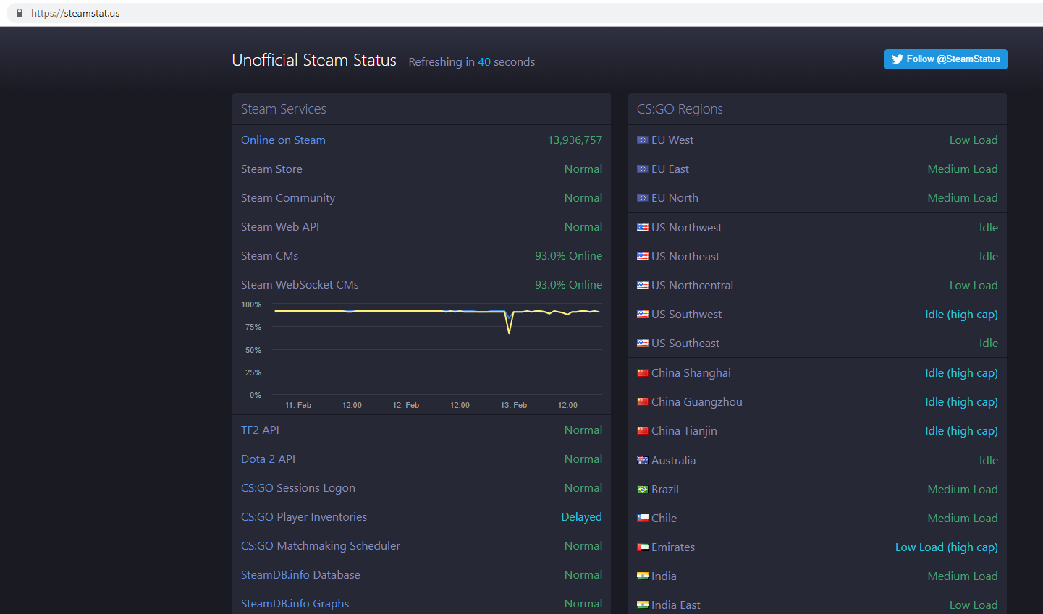Click the refresh countdown text
The image size is (1043, 614).
472,62
